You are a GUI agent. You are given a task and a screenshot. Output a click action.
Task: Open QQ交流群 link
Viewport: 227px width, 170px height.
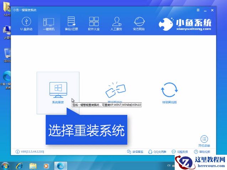click(x=157, y=152)
